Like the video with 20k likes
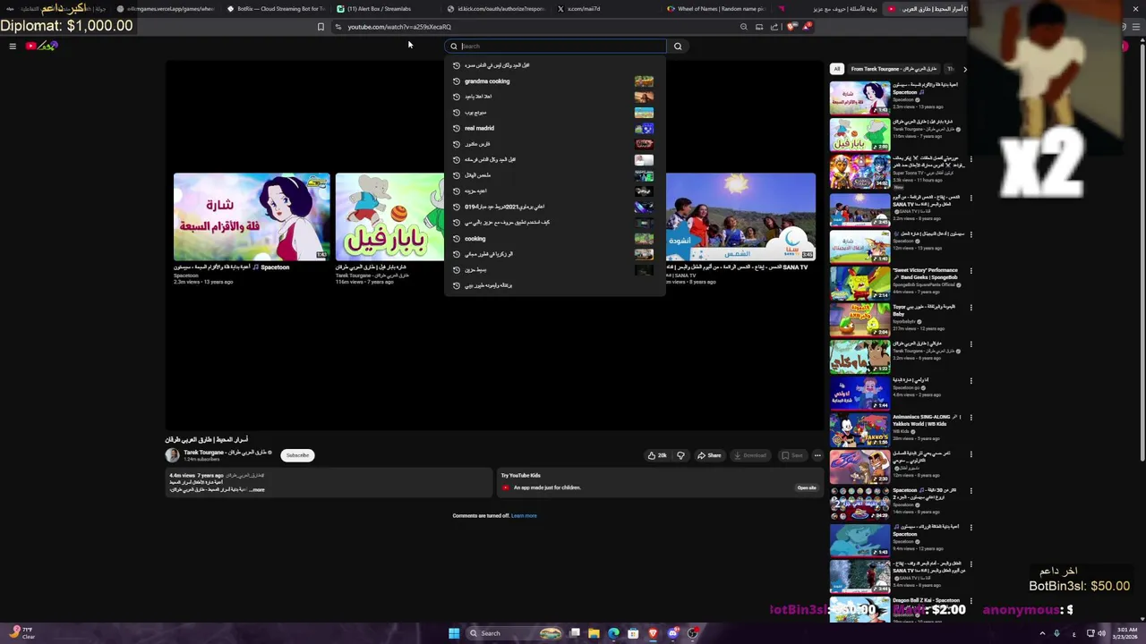Viewport: 1146px width, 644px height. [657, 455]
